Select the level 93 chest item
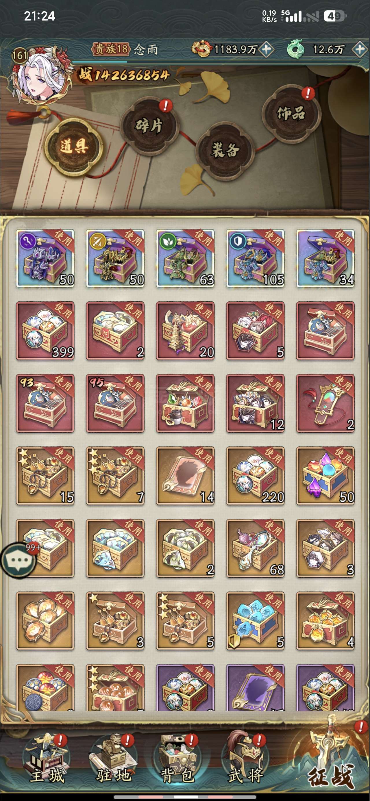 45,403
